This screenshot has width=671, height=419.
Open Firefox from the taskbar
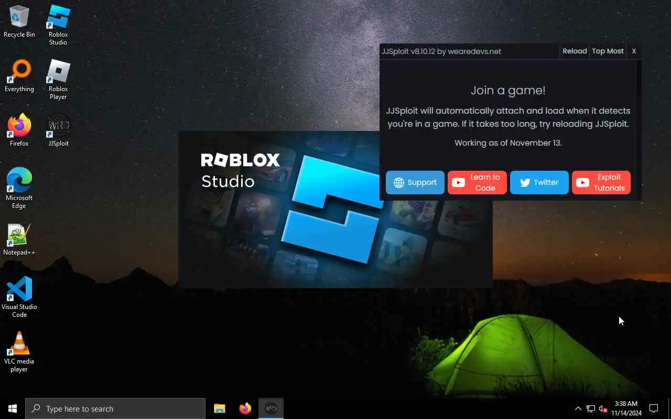(245, 409)
